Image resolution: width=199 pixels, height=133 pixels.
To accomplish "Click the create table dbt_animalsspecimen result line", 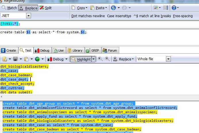I will pos(80,112).
